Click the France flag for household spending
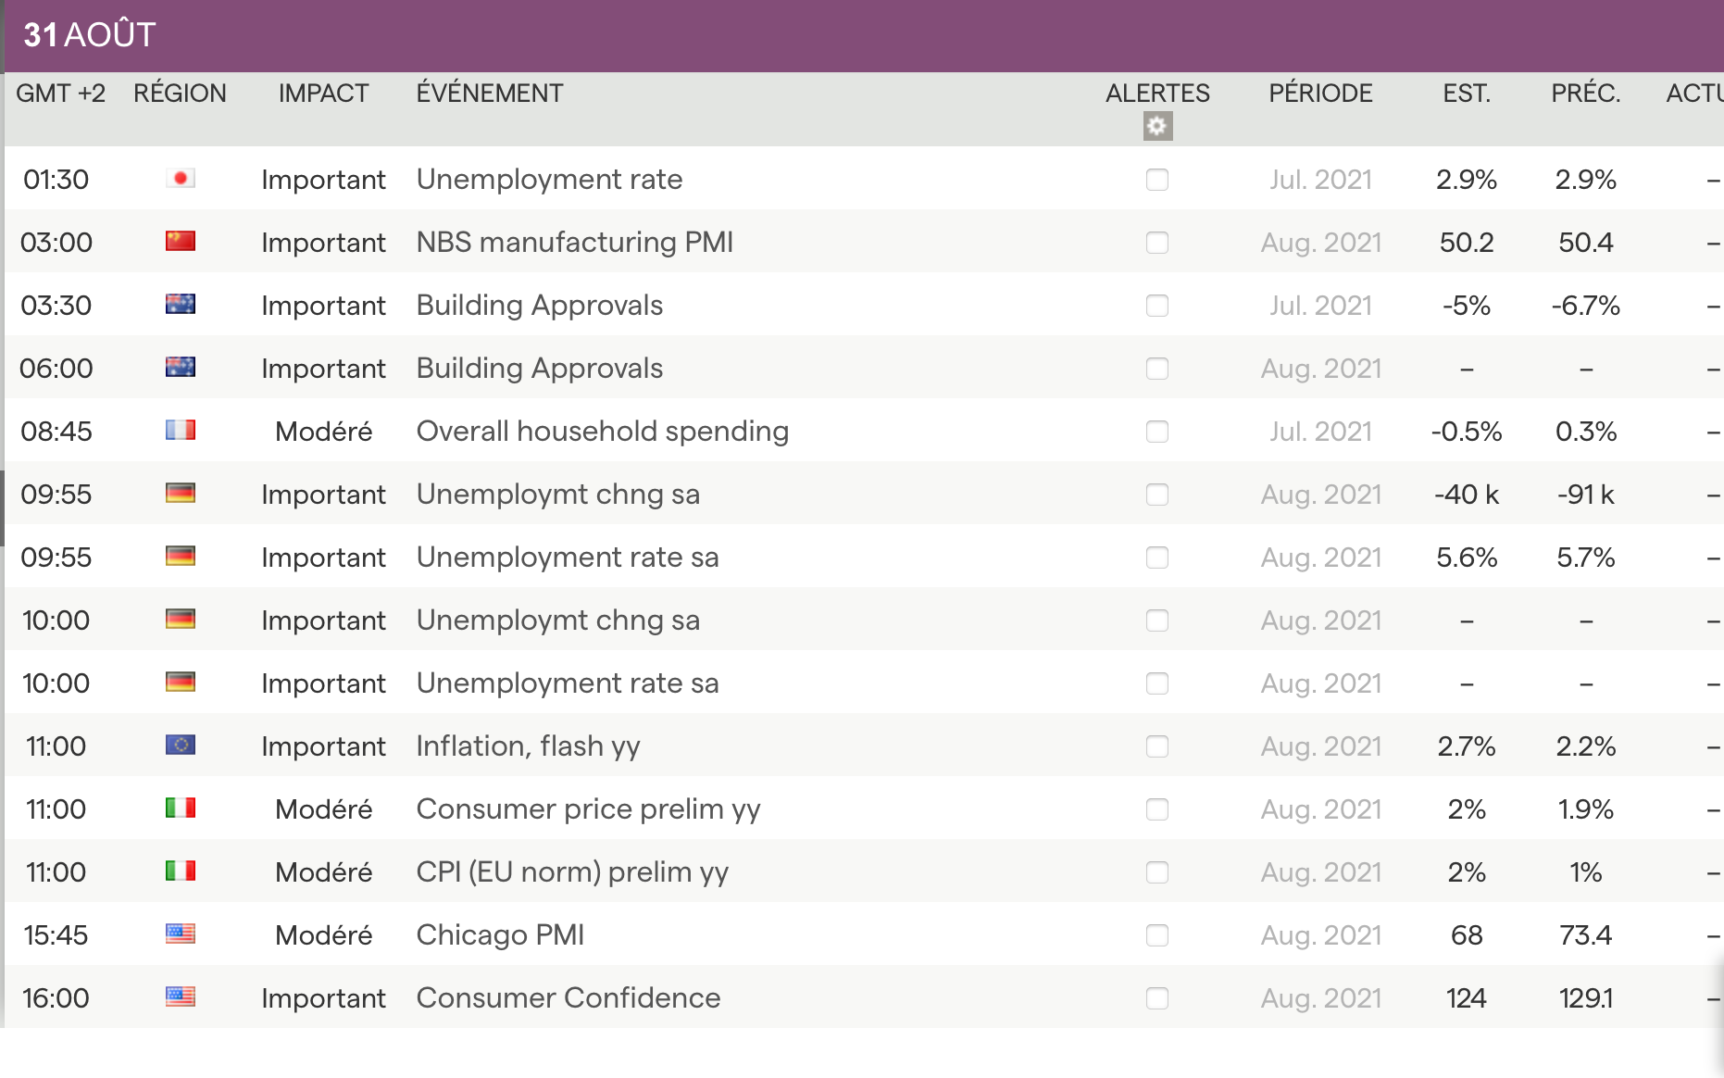Viewport: 1724px width, 1078px height. pos(181,431)
